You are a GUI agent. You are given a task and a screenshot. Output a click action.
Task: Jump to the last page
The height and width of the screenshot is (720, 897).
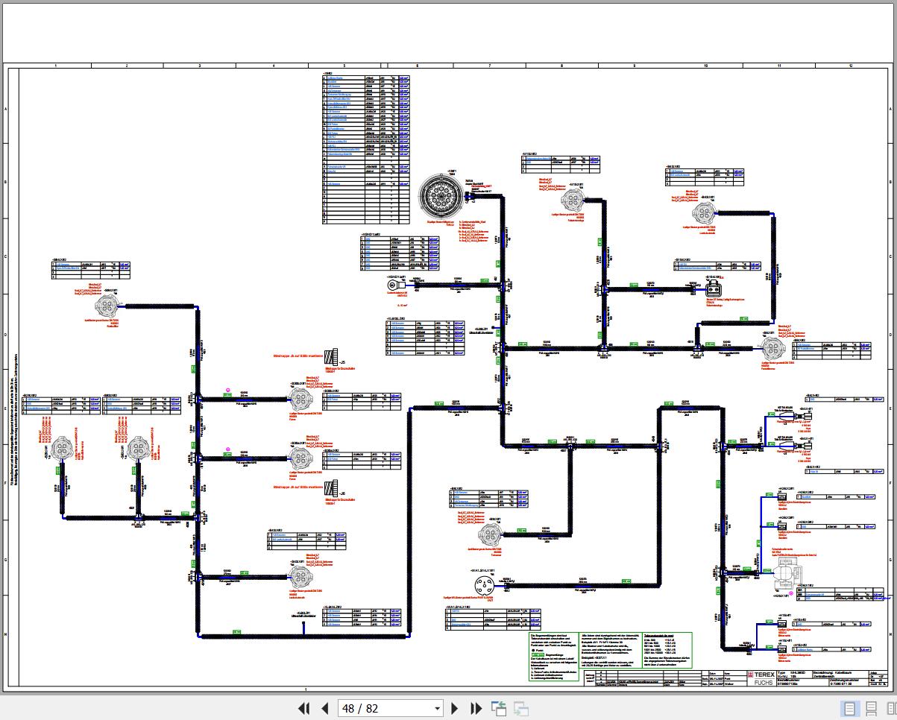click(x=476, y=708)
